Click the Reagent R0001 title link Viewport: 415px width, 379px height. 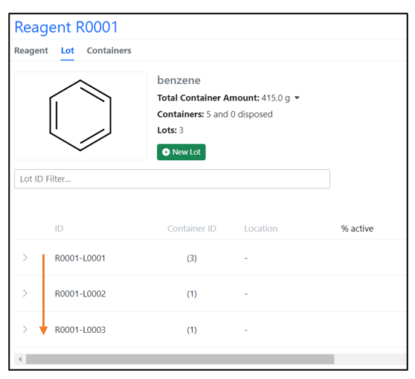point(66,27)
